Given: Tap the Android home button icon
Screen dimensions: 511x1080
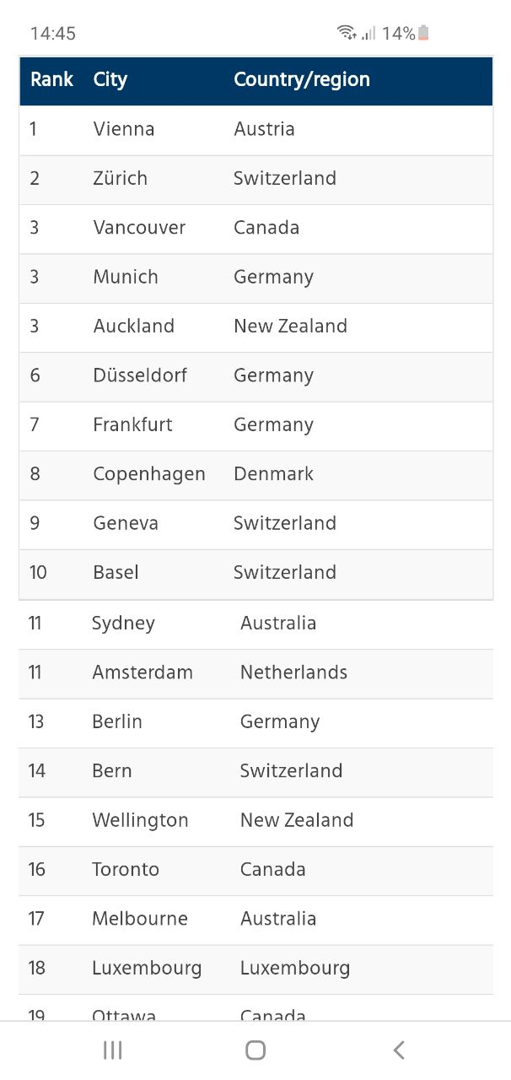Looking at the screenshot, I should 255,1050.
